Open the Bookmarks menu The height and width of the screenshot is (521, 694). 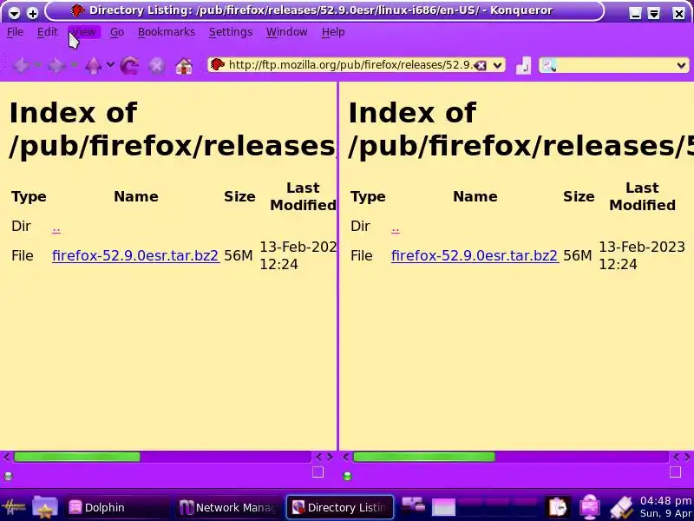point(167,32)
